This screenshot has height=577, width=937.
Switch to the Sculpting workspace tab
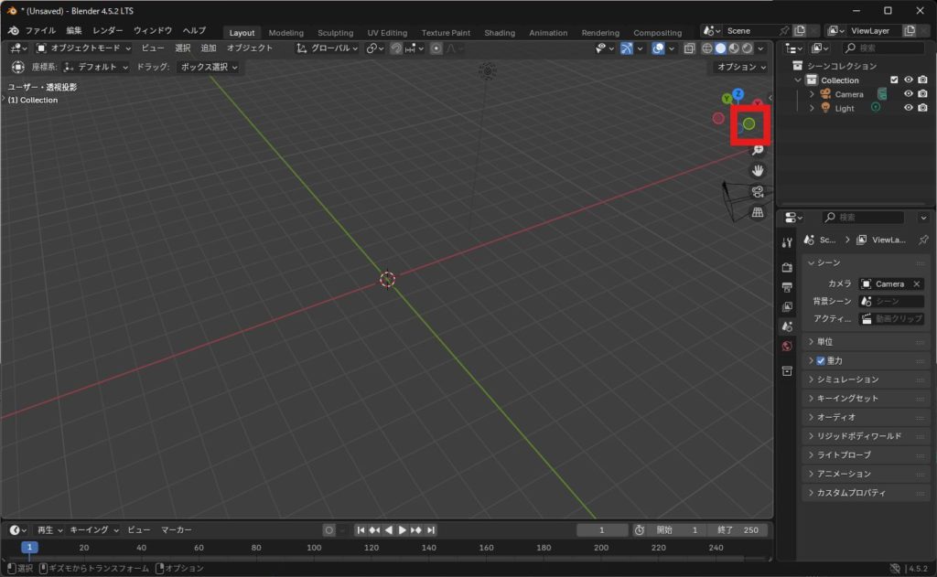pos(335,33)
